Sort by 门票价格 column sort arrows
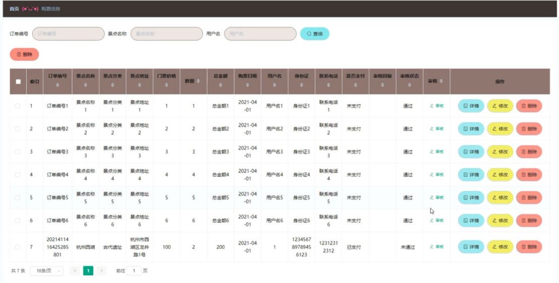This screenshot has height=283, width=559. click(166, 85)
